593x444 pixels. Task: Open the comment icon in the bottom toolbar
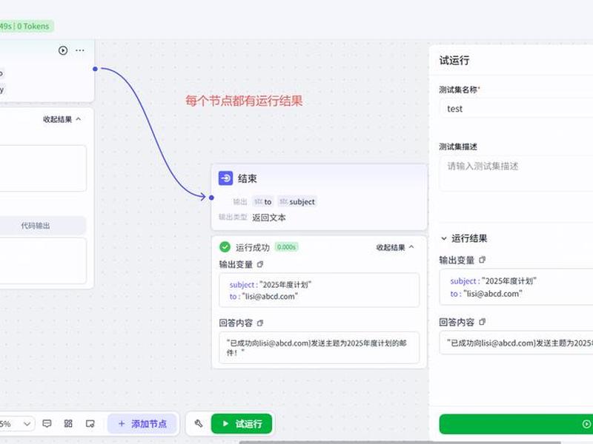47,423
